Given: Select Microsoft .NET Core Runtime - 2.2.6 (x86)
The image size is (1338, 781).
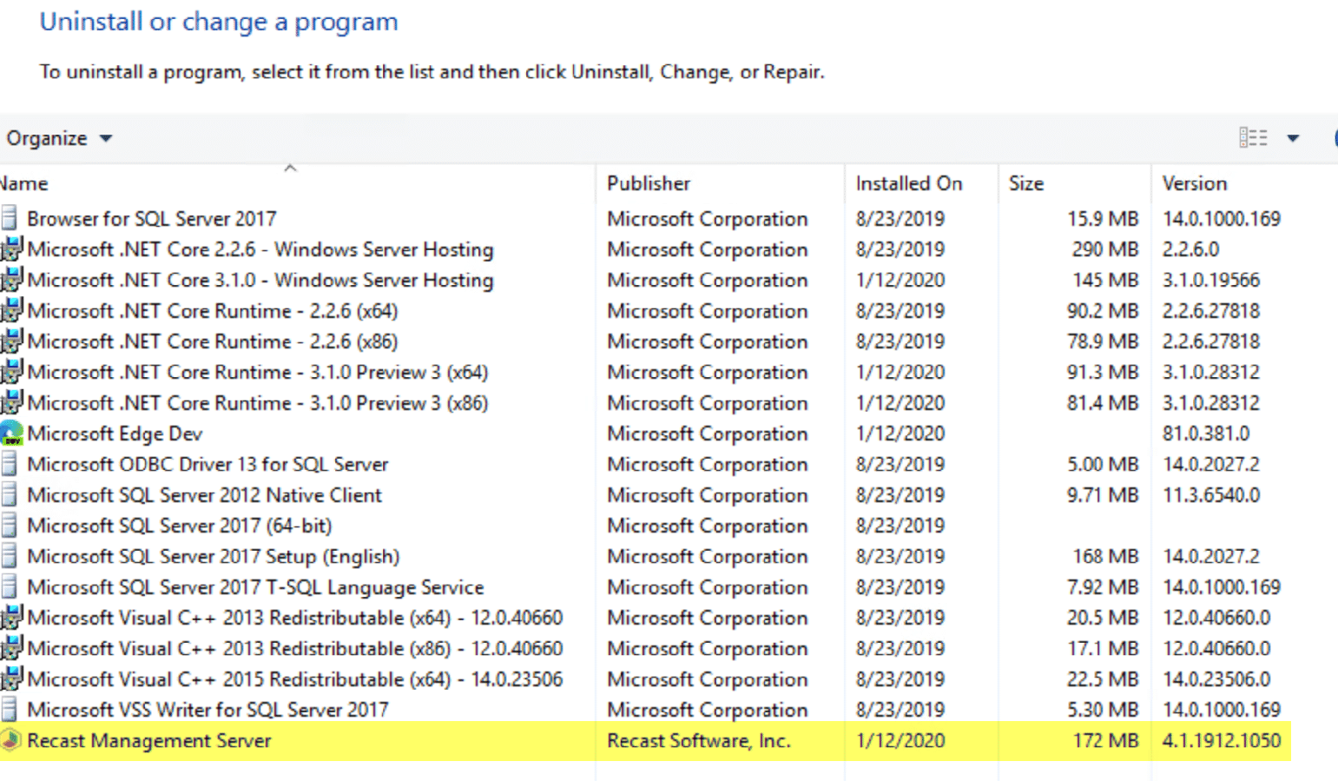Looking at the screenshot, I should 213,341.
